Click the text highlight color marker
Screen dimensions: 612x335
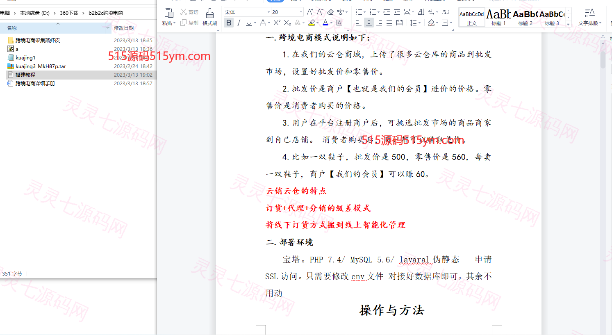(x=312, y=23)
